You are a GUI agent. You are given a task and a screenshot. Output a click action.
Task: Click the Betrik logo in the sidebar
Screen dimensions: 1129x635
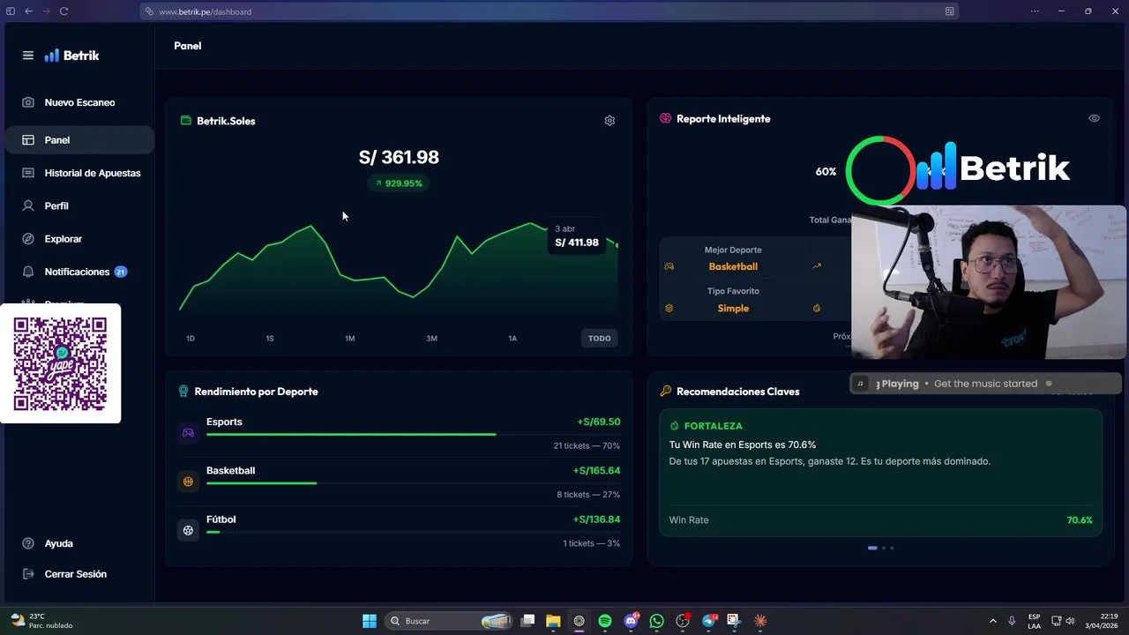pos(71,56)
